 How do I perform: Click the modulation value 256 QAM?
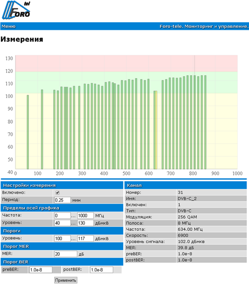coord(187,217)
